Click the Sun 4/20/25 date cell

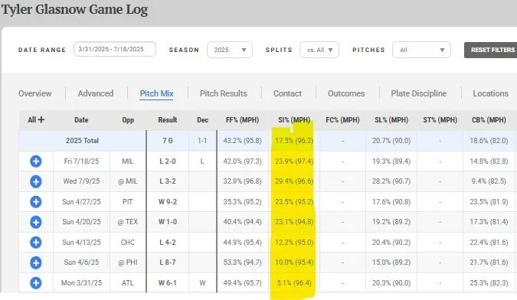[81, 222]
